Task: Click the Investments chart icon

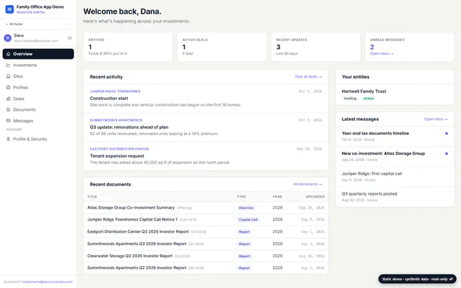Action: pos(8,65)
